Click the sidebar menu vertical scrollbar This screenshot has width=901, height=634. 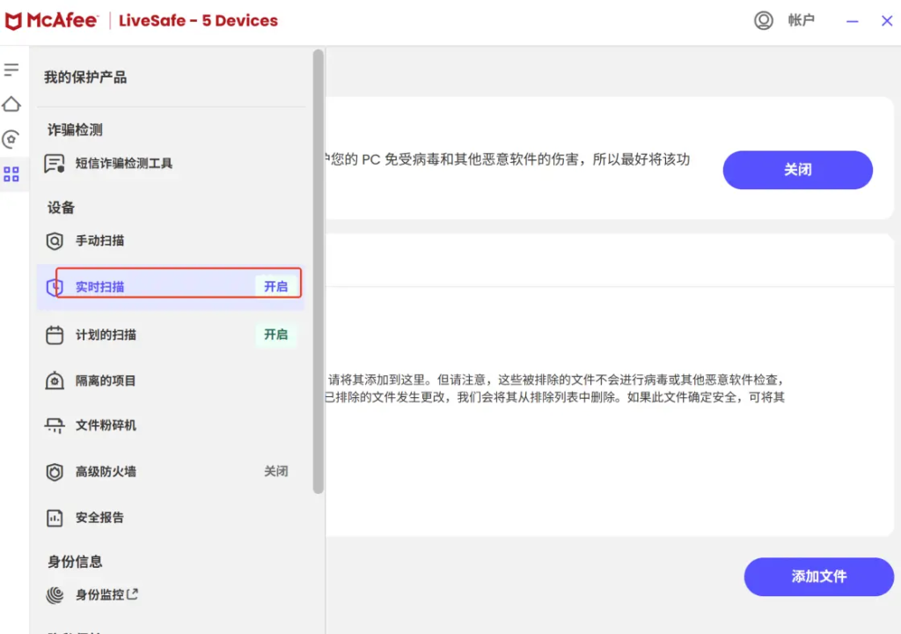click(319, 271)
